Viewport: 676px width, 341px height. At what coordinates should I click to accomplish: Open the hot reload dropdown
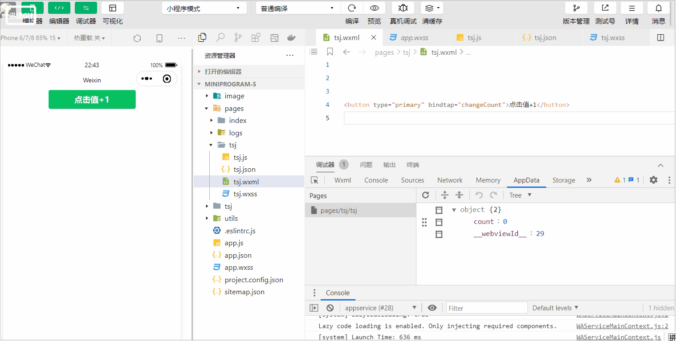point(90,38)
